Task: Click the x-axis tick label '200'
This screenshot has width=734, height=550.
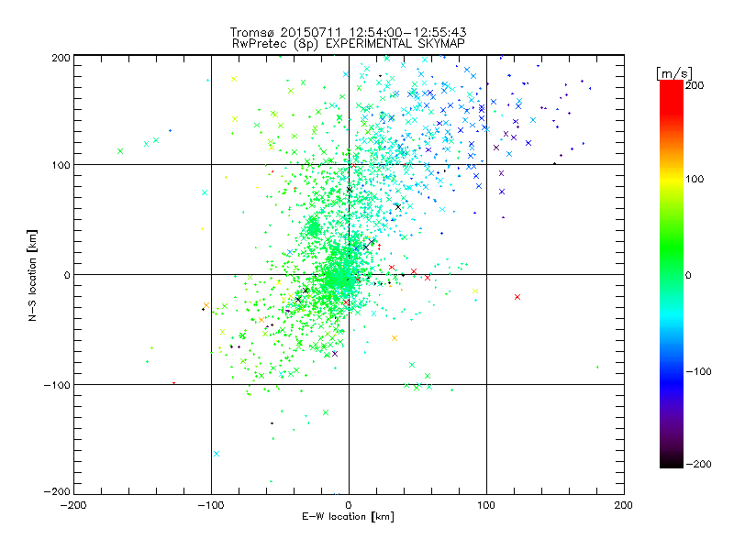Action: pos(624,505)
